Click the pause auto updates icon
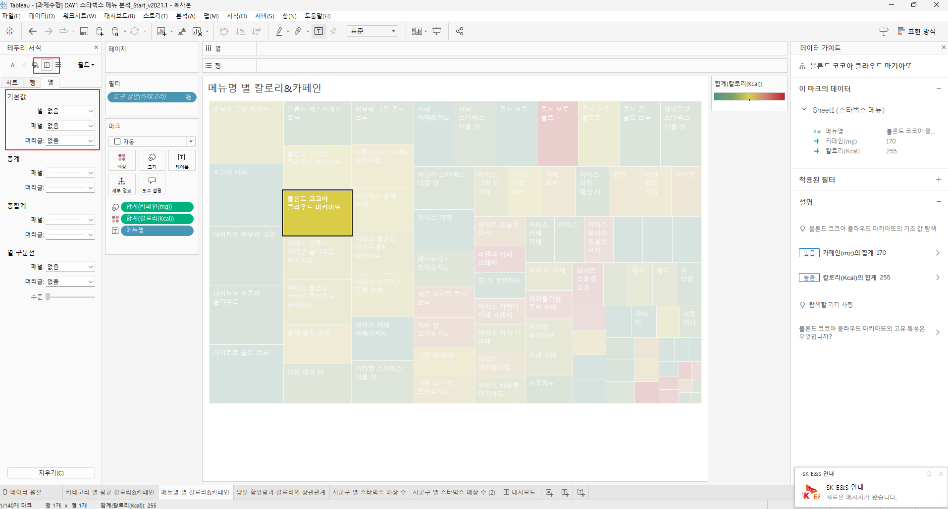This screenshot has width=948, height=509. [x=115, y=31]
